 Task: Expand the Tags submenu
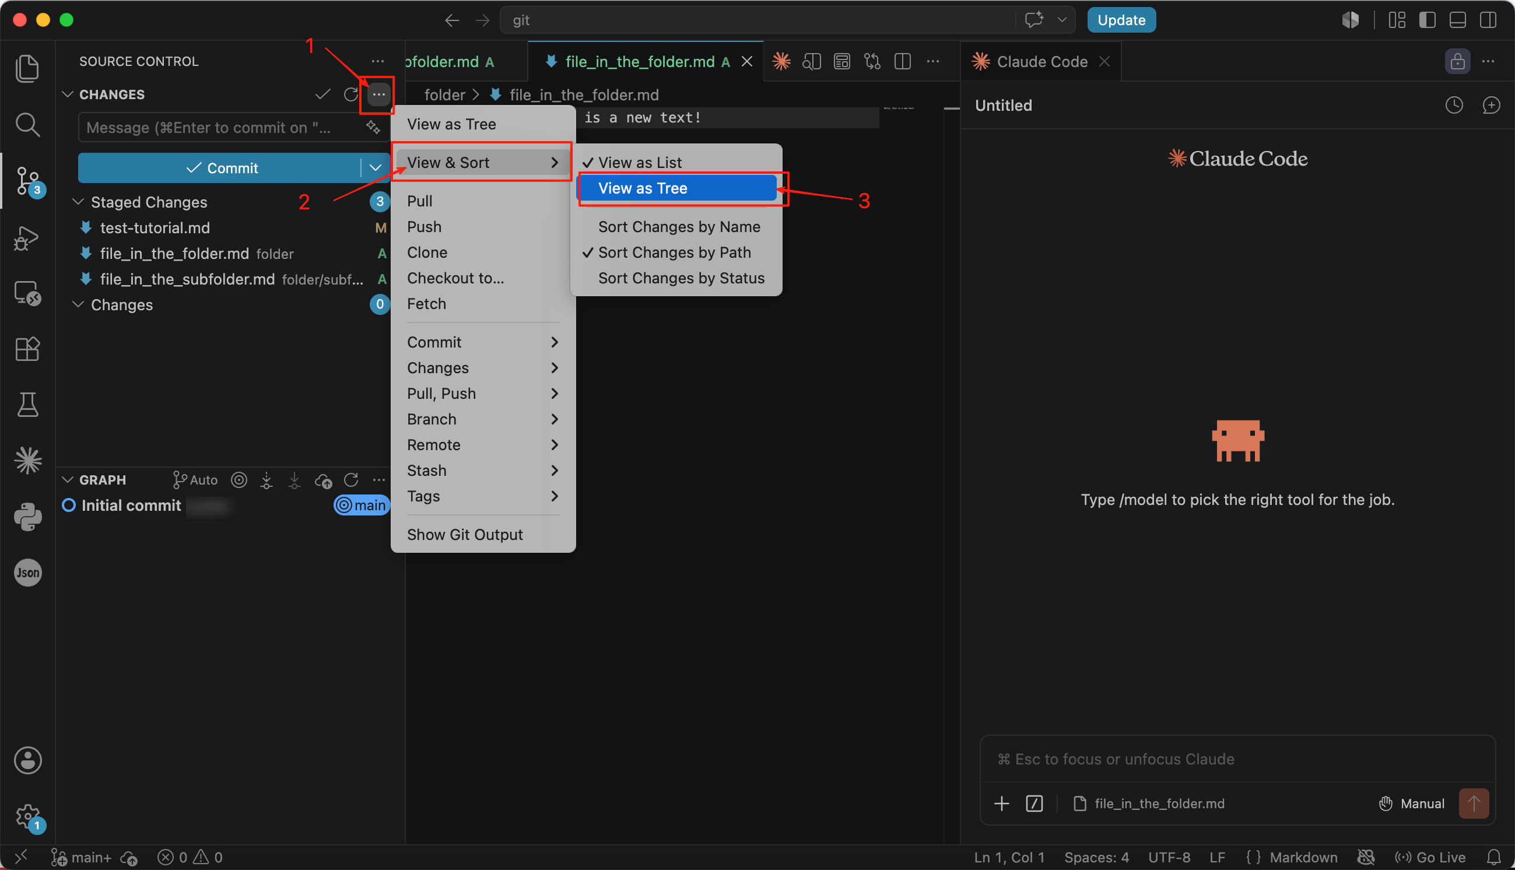tap(483, 497)
